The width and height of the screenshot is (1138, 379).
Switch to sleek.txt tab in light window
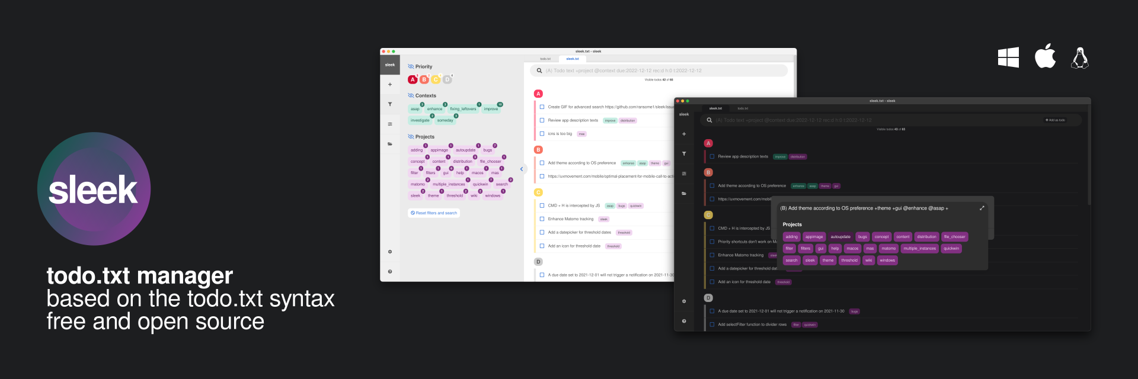573,59
